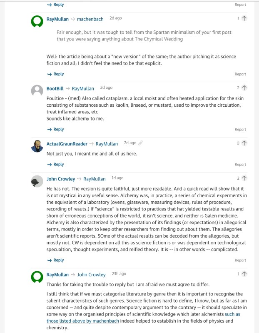The height and width of the screenshot is (333, 259).
Task: Open the '23h ago' comment permalink
Action: coord(119,274)
